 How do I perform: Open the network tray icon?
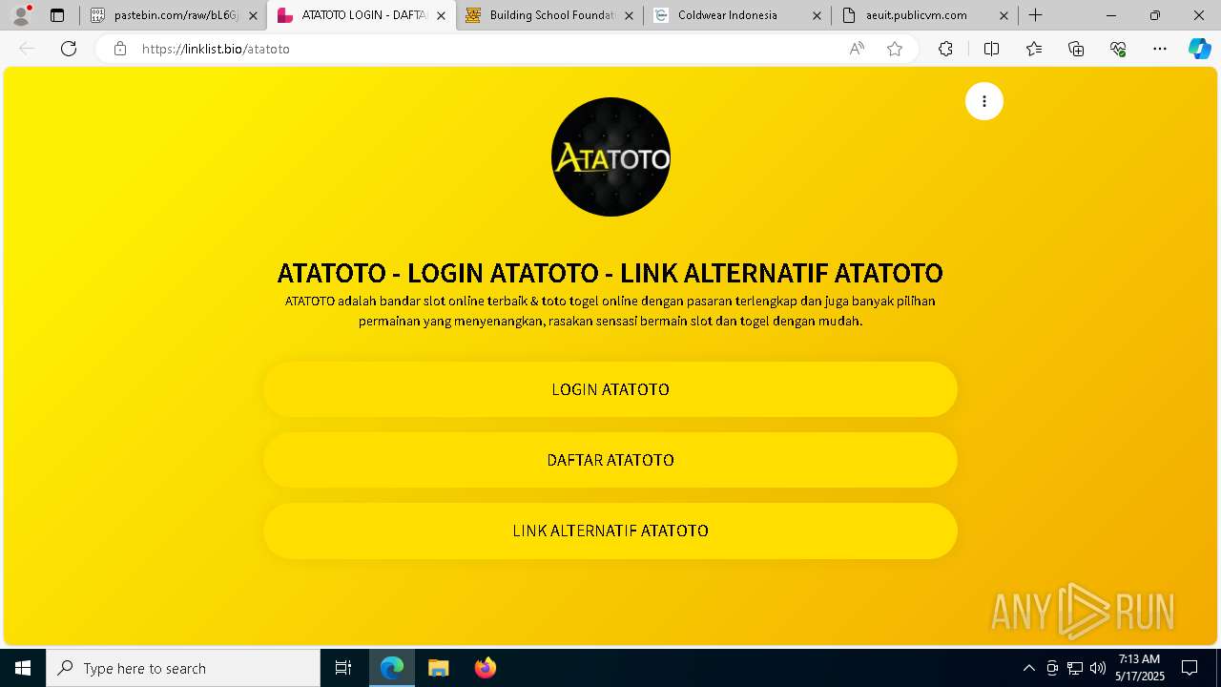pyautogui.click(x=1075, y=668)
